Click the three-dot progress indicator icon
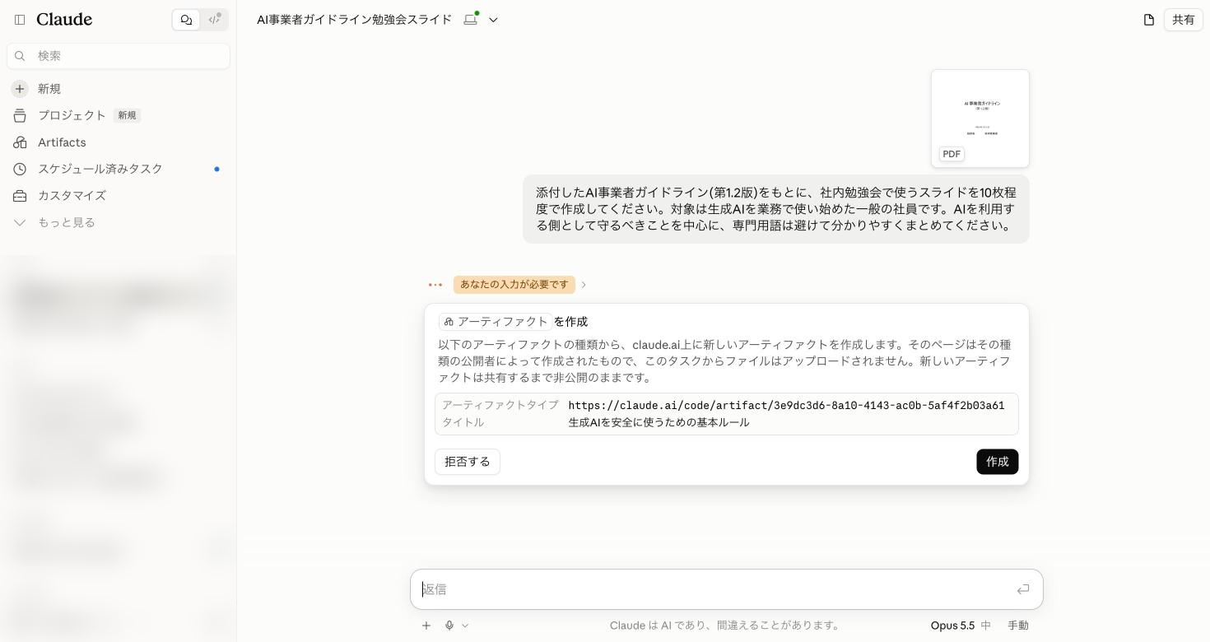The height and width of the screenshot is (642, 1210). (x=435, y=285)
